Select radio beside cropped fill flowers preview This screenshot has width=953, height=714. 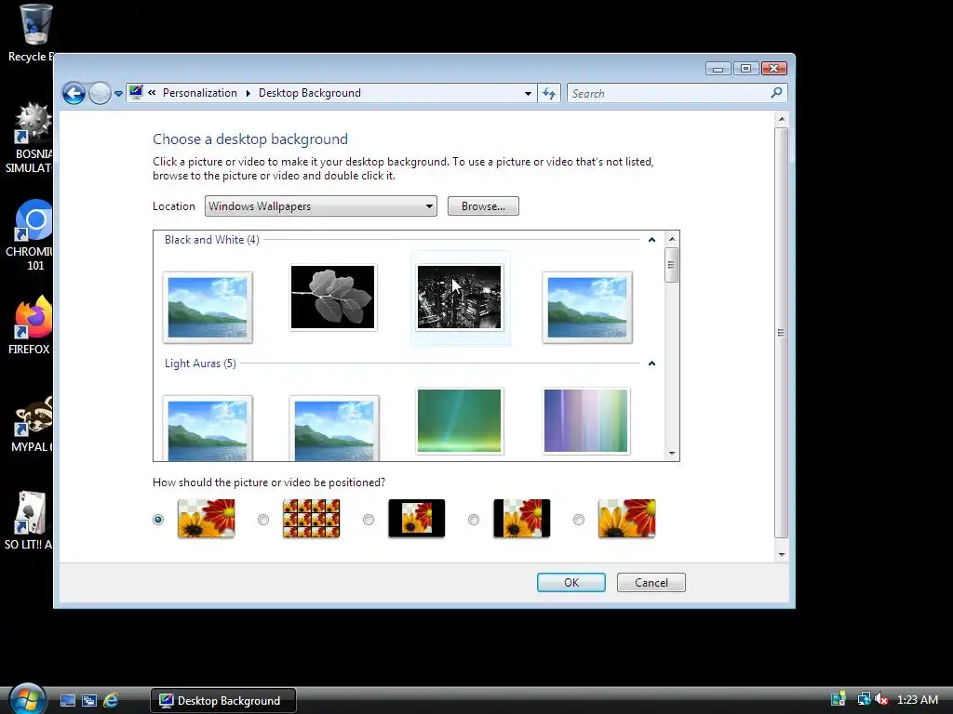579,520
